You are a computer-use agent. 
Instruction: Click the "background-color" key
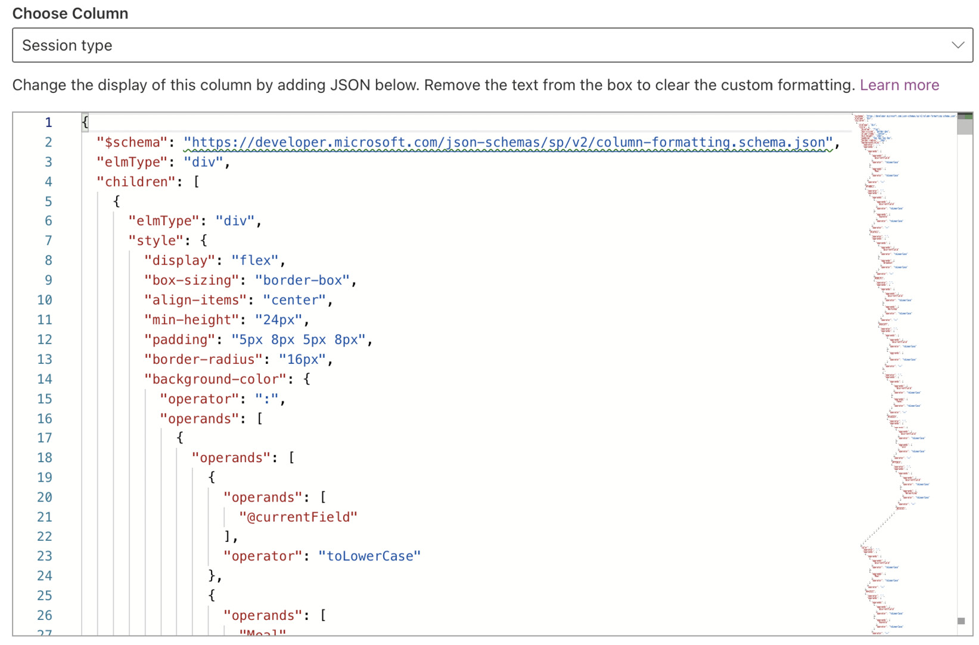[216, 379]
